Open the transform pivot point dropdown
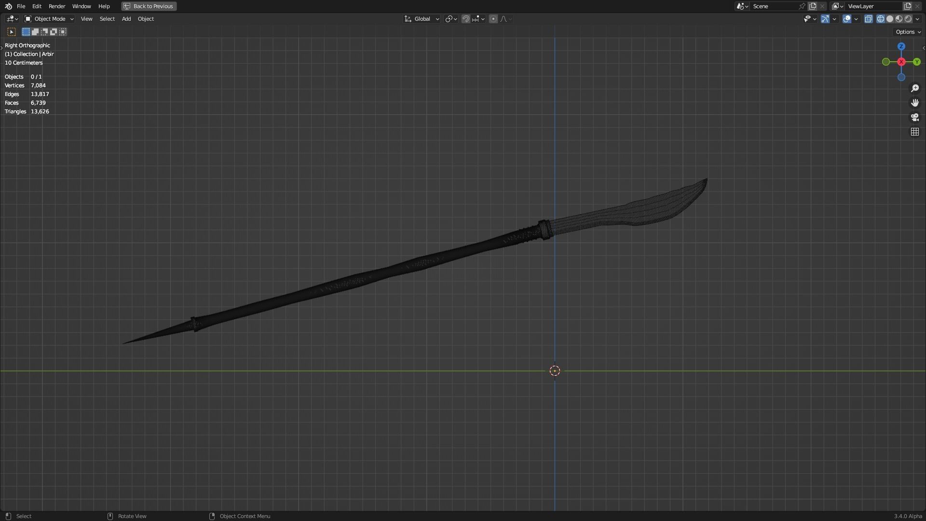926x521 pixels. (x=451, y=19)
